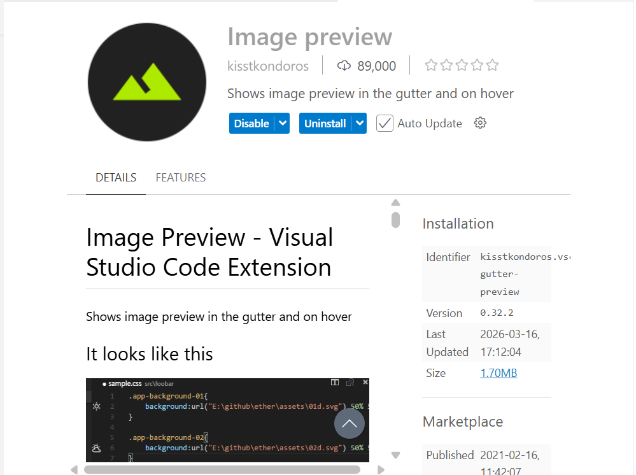Open the 1.70MB size link
The height and width of the screenshot is (475, 636).
pyautogui.click(x=498, y=372)
